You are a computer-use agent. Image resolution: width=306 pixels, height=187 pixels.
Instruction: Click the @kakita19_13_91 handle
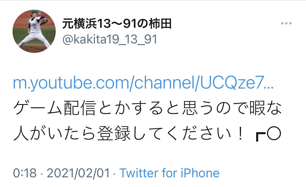tap(110, 40)
